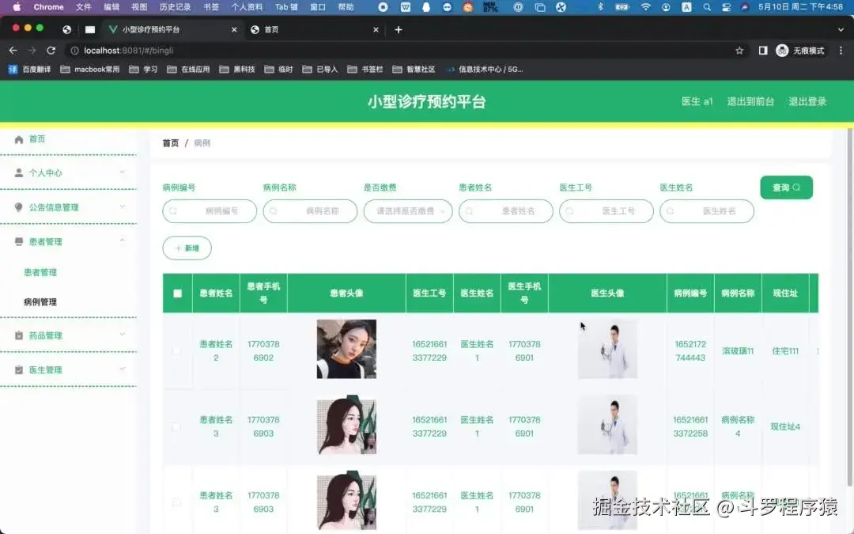Click the 新增 add button
This screenshot has height=534, width=854.
tap(187, 248)
